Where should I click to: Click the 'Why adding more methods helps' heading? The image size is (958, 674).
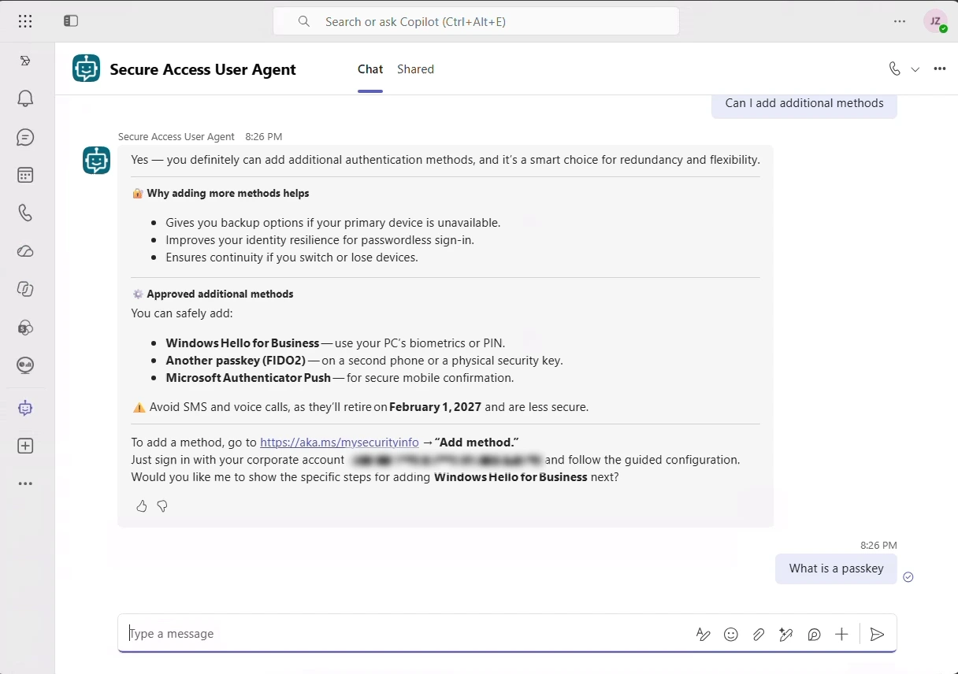pyautogui.click(x=228, y=193)
